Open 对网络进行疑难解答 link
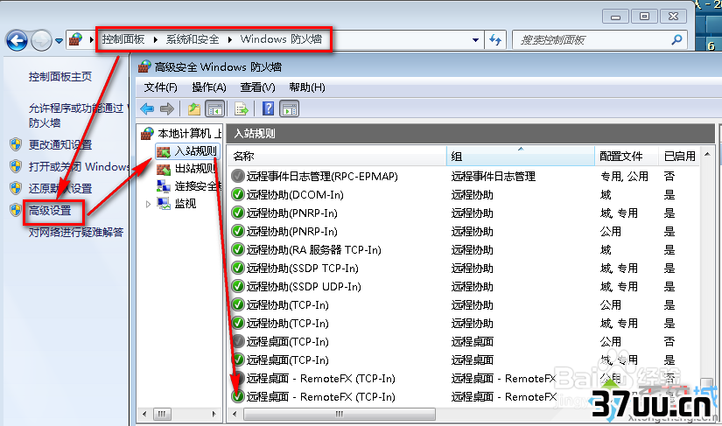This screenshot has width=722, height=426. pos(76,233)
